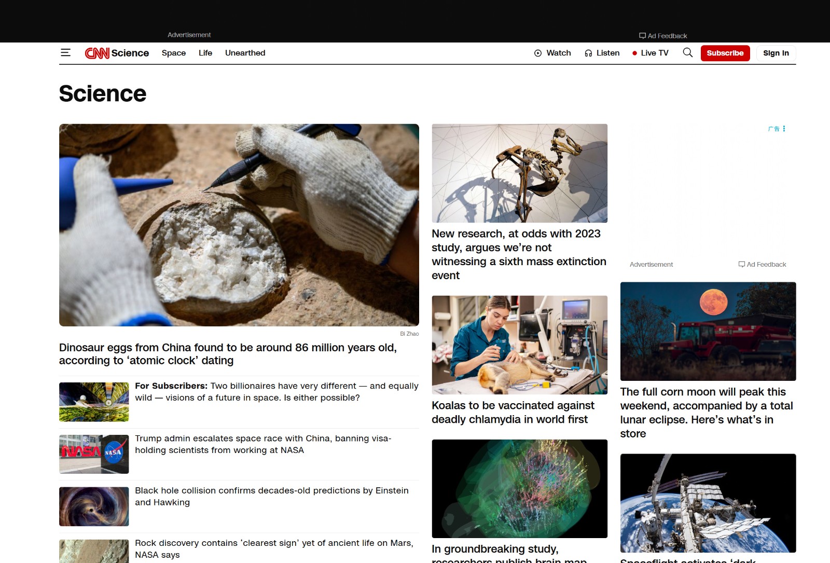Viewport: 830px width, 563px height.
Task: Open the search magnifier icon
Action: point(687,53)
